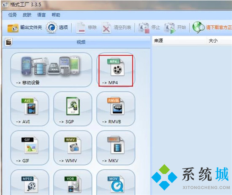Select the MOV conversion button

[116, 182]
